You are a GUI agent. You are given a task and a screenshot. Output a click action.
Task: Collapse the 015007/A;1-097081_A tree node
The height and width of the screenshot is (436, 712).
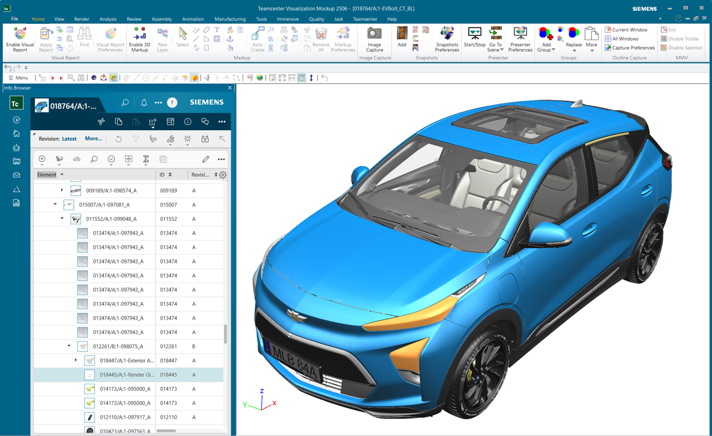click(55, 205)
